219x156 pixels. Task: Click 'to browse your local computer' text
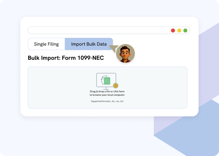tap(107, 95)
